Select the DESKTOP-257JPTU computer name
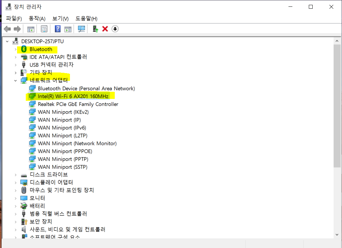Viewport: 342px width, 248px height. [x=43, y=42]
